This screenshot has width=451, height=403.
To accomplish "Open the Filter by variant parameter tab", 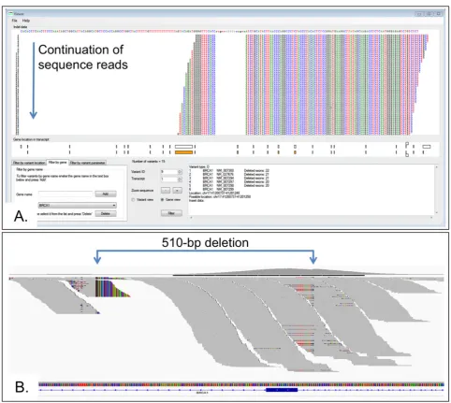I will click(x=88, y=163).
